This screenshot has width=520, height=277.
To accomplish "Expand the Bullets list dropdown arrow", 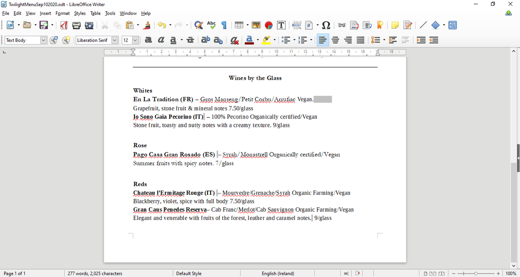I will pyautogui.click(x=294, y=40).
